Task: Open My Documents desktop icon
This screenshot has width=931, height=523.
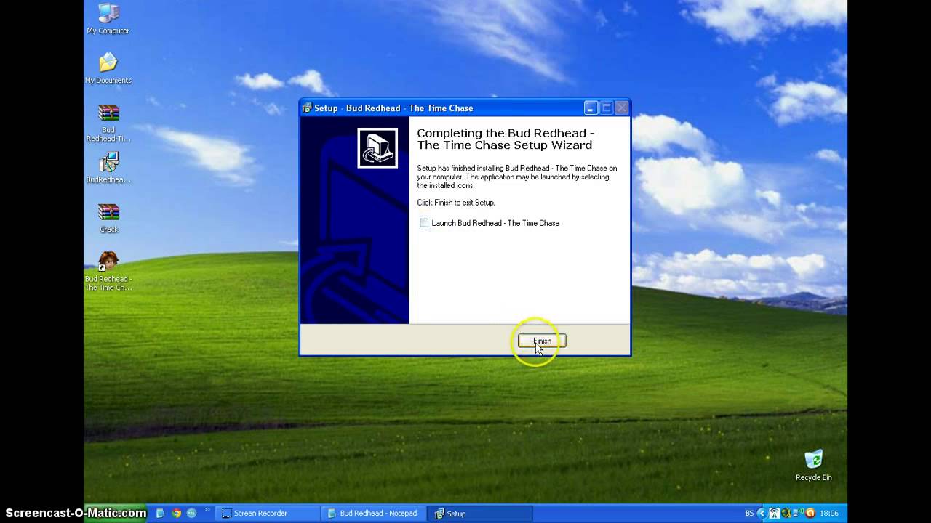Action: (x=108, y=68)
